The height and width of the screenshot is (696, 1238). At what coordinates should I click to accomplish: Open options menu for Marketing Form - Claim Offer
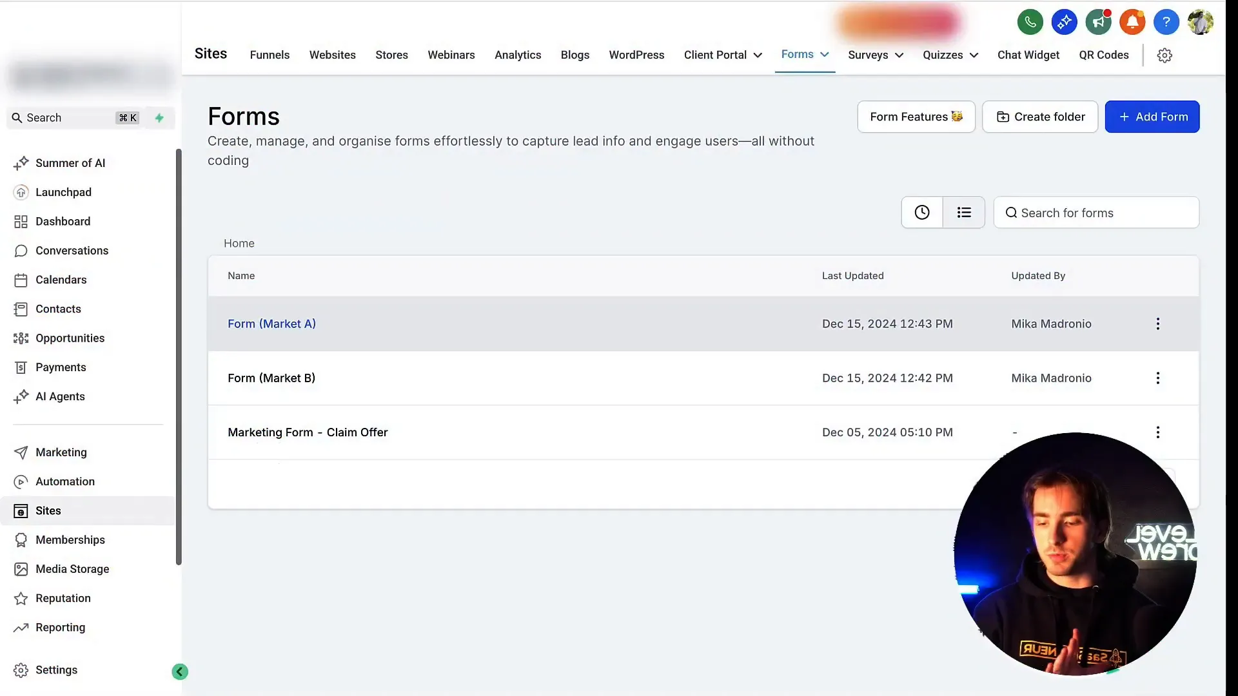pyautogui.click(x=1157, y=432)
